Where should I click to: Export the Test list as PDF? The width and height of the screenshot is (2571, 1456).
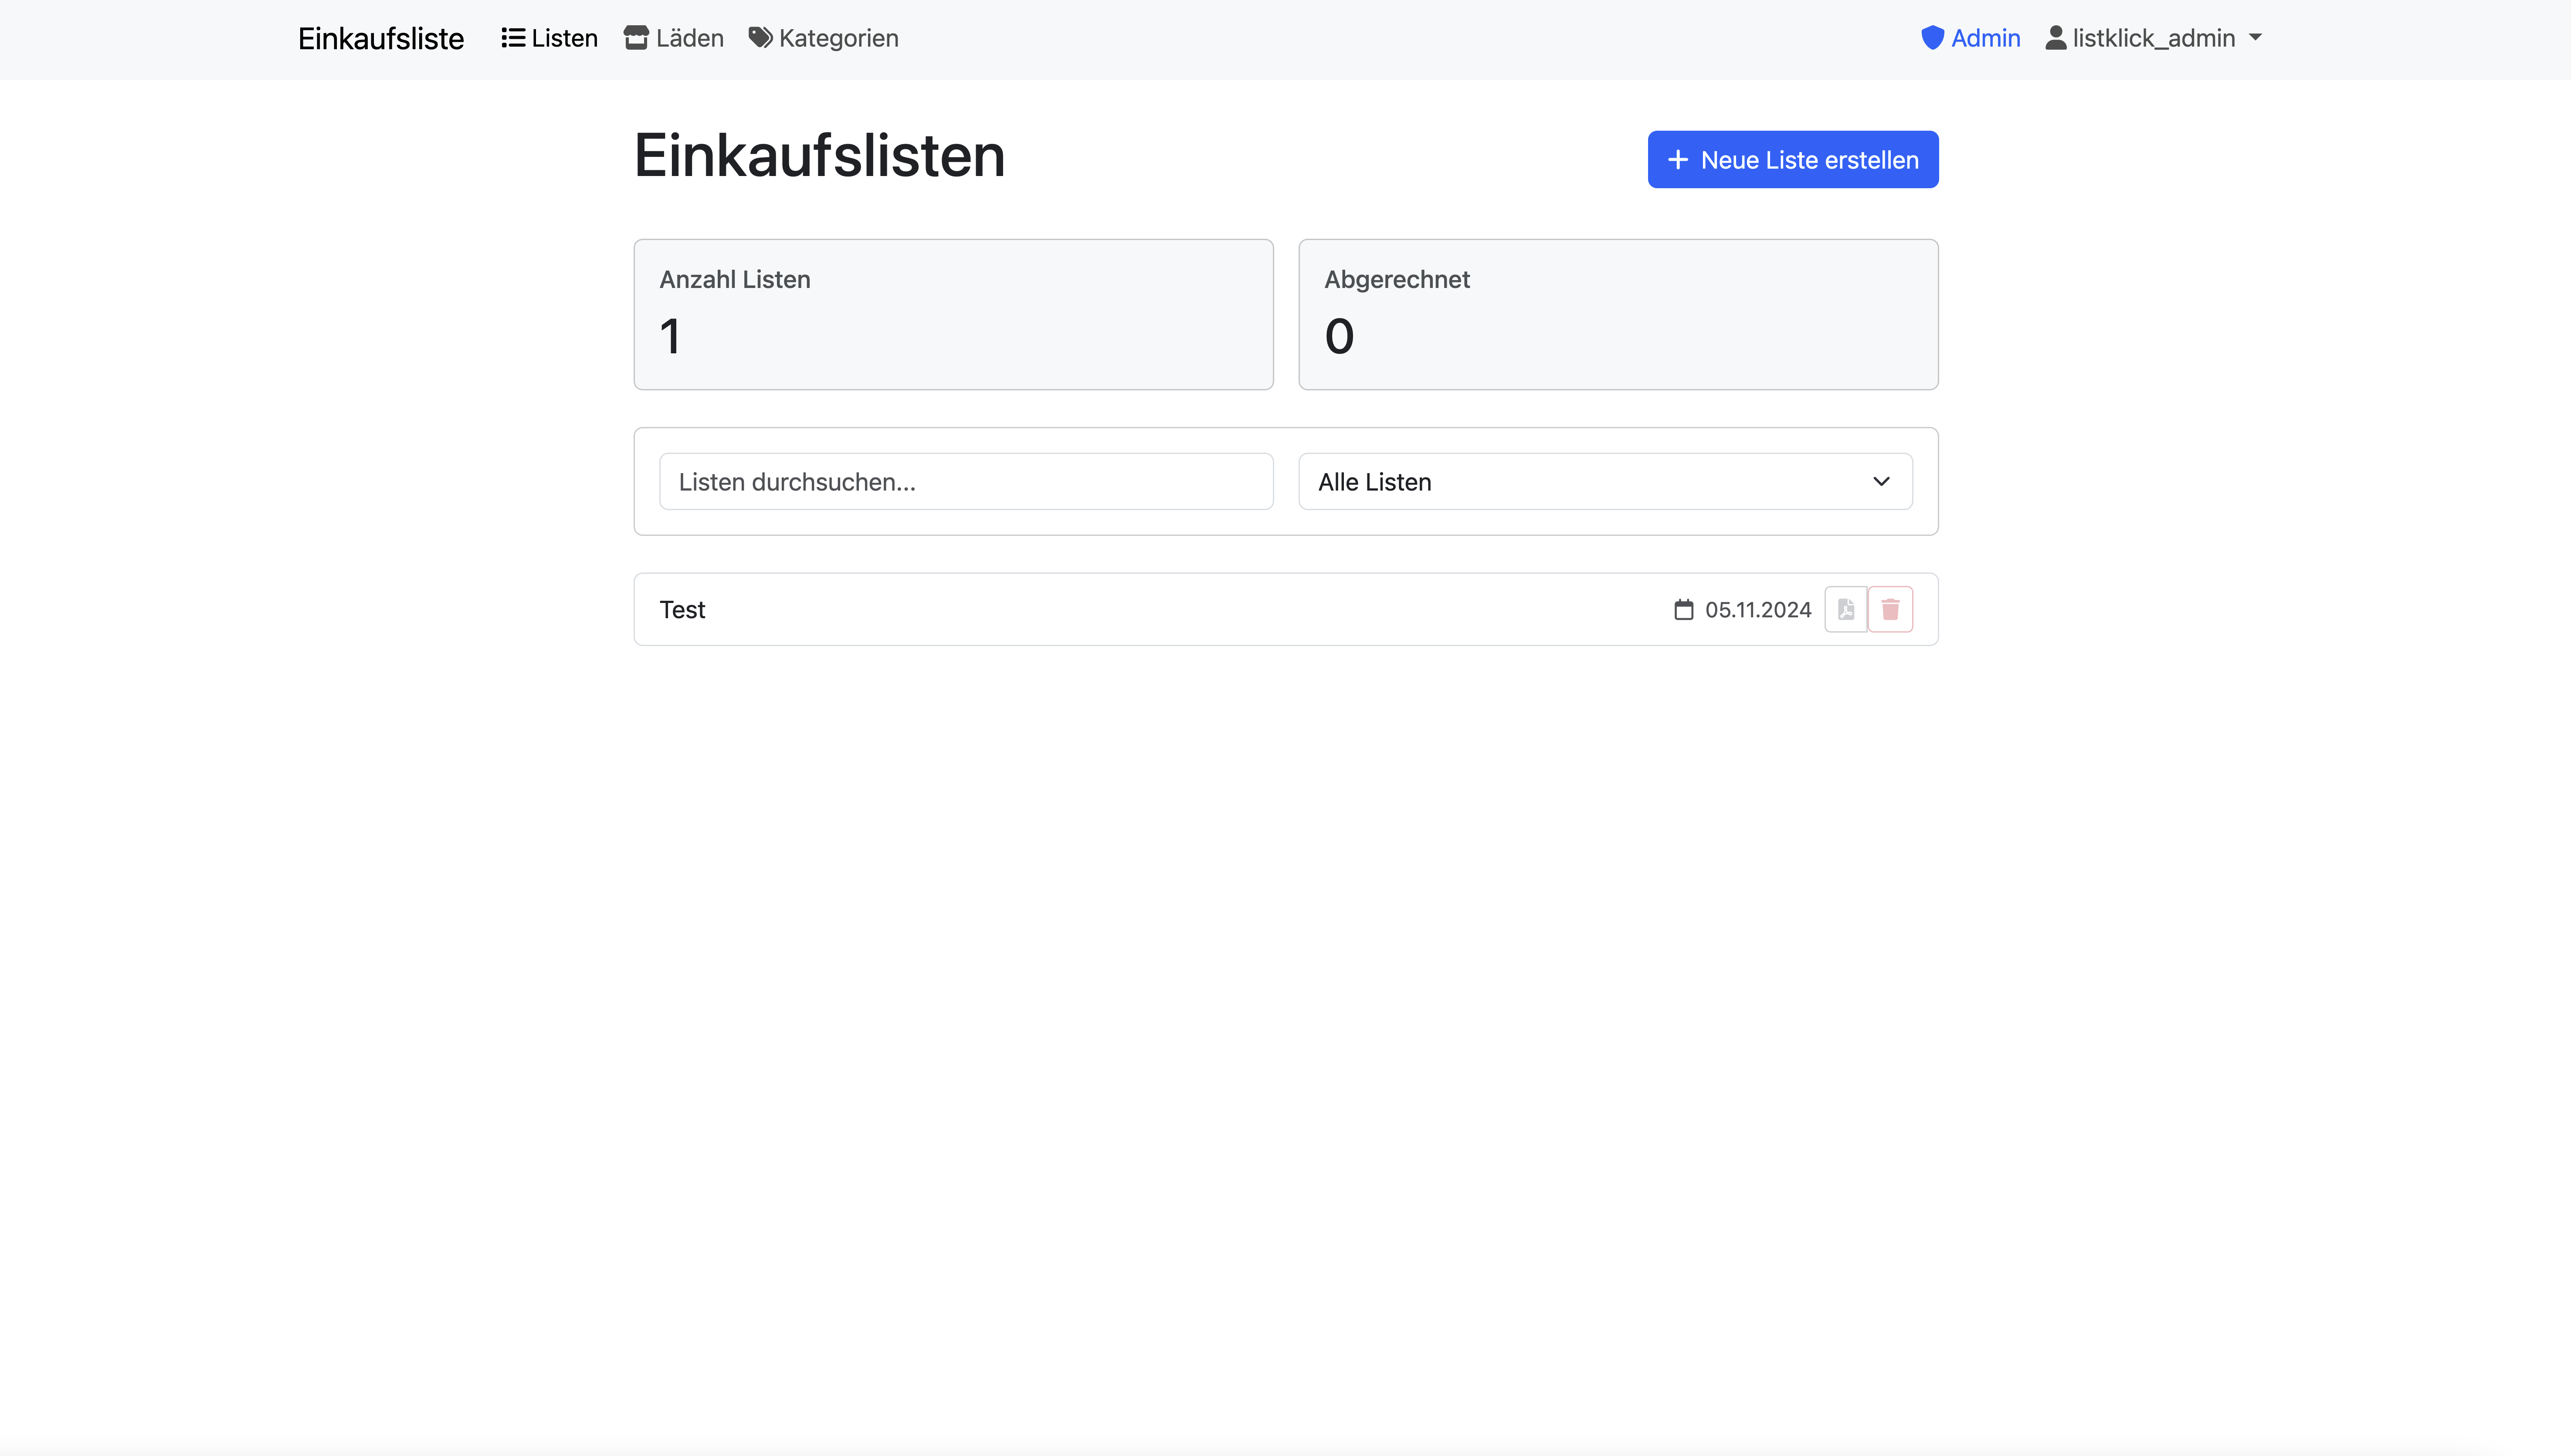[1845, 609]
